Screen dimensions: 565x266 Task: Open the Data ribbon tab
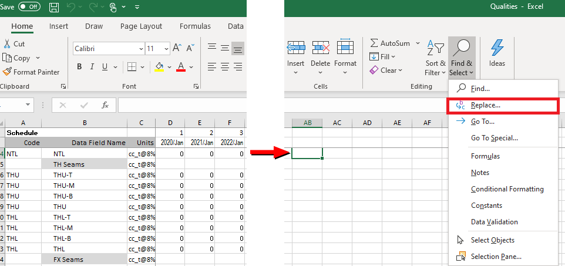tap(236, 26)
